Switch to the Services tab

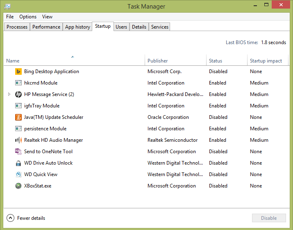click(x=159, y=27)
